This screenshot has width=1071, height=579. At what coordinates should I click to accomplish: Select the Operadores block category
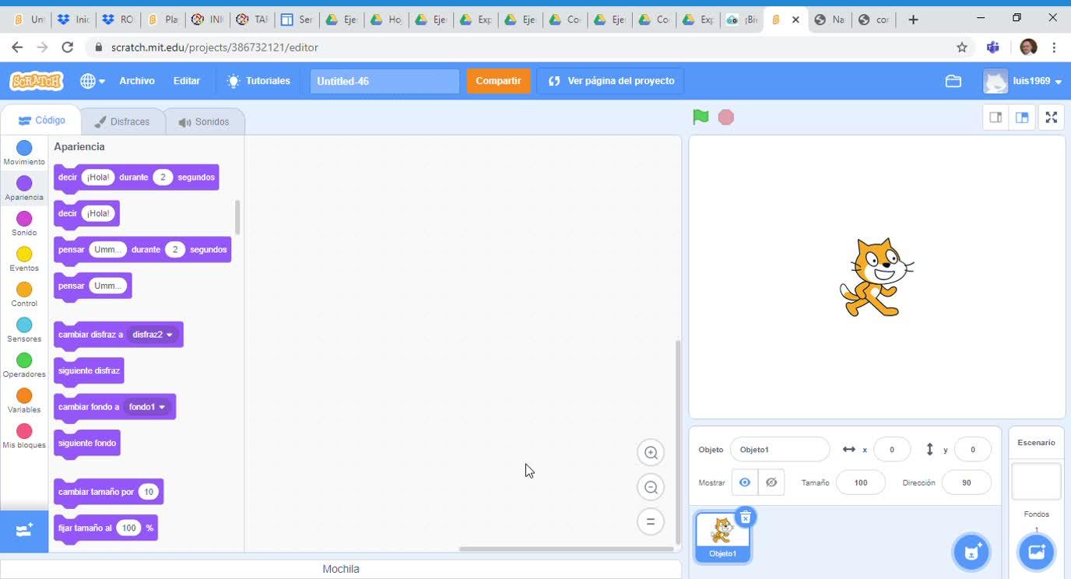point(24,366)
